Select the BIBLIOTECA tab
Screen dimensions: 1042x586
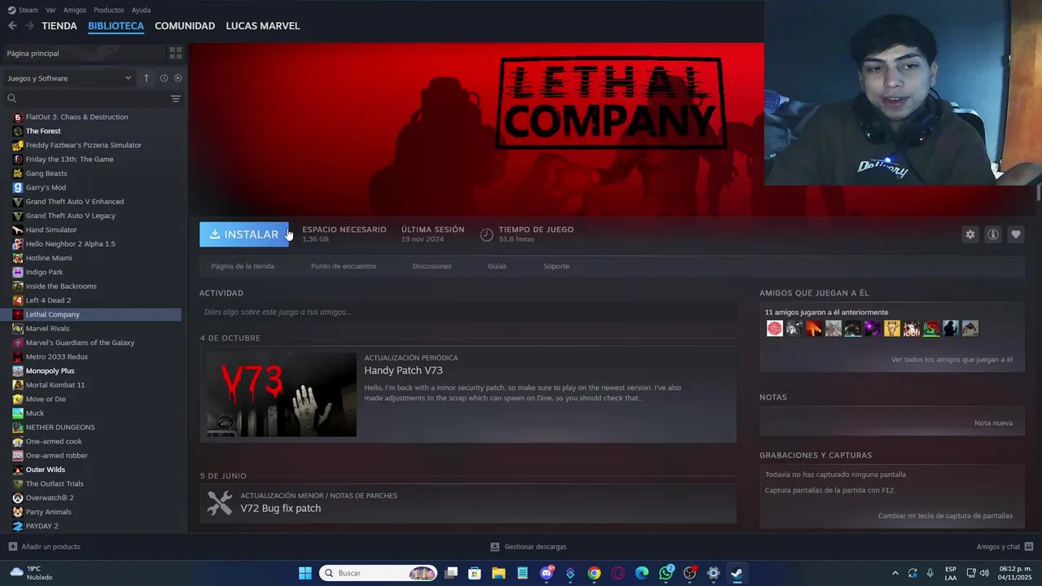(116, 26)
